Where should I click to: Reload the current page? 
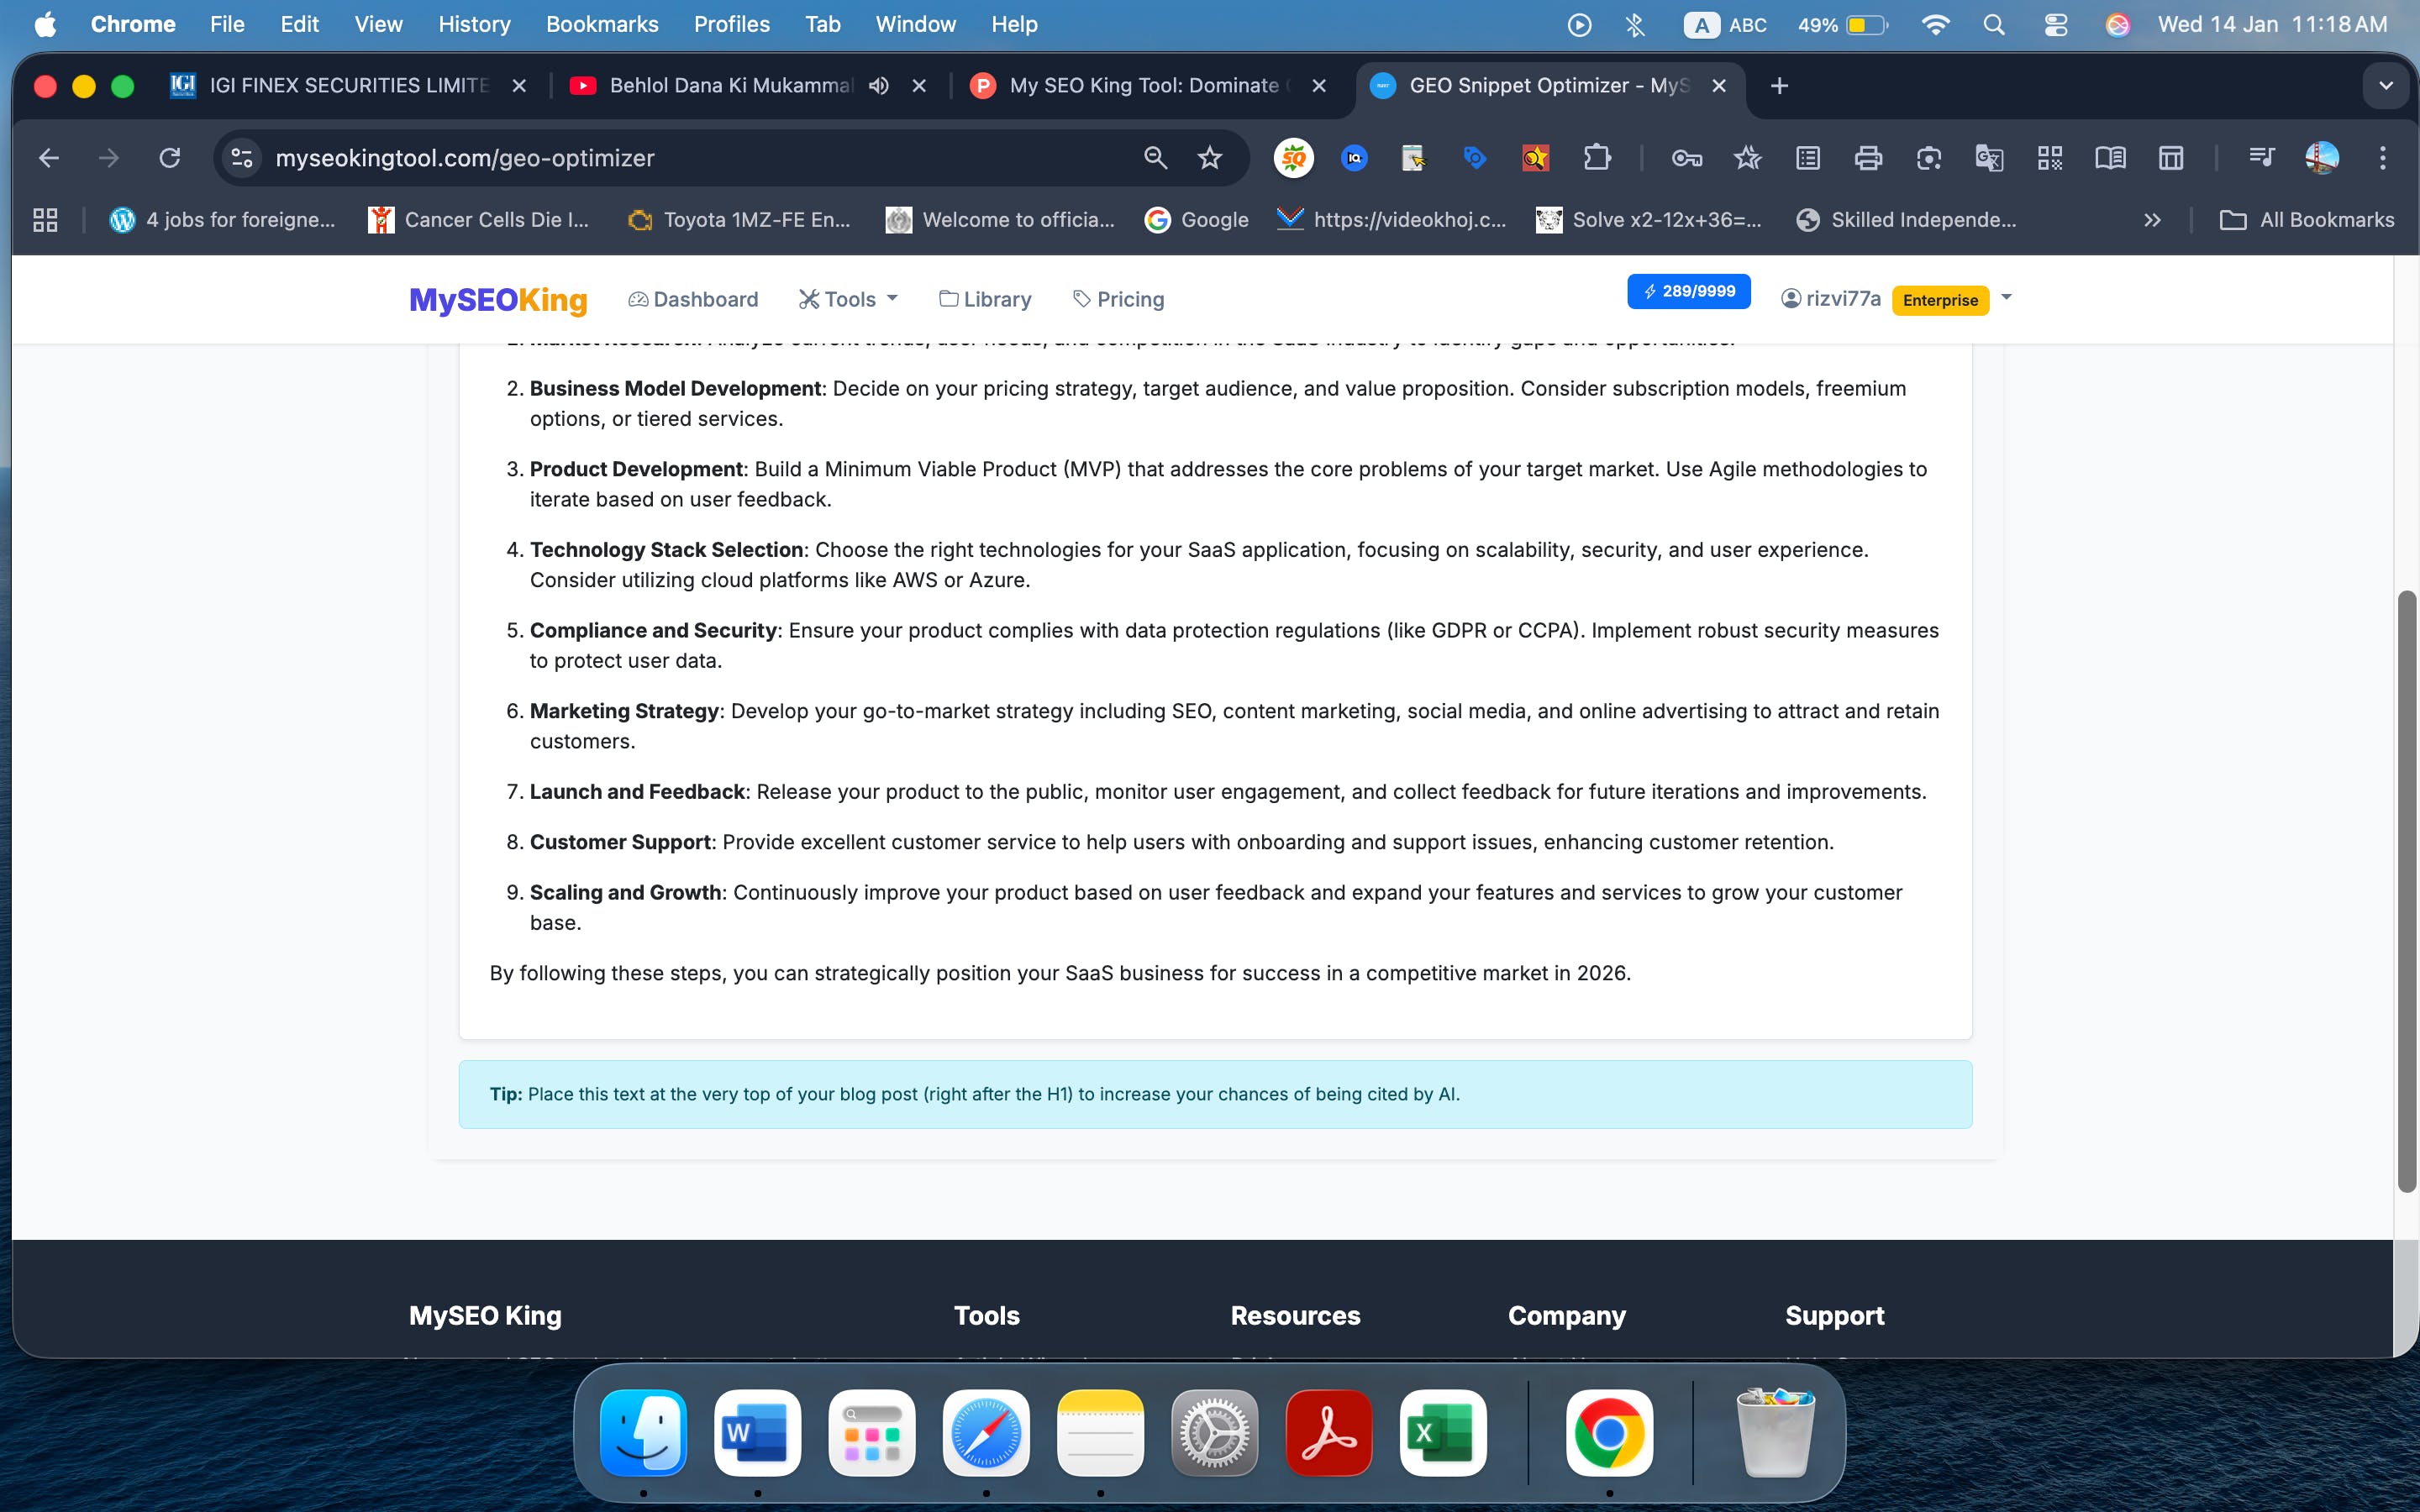tap(170, 158)
